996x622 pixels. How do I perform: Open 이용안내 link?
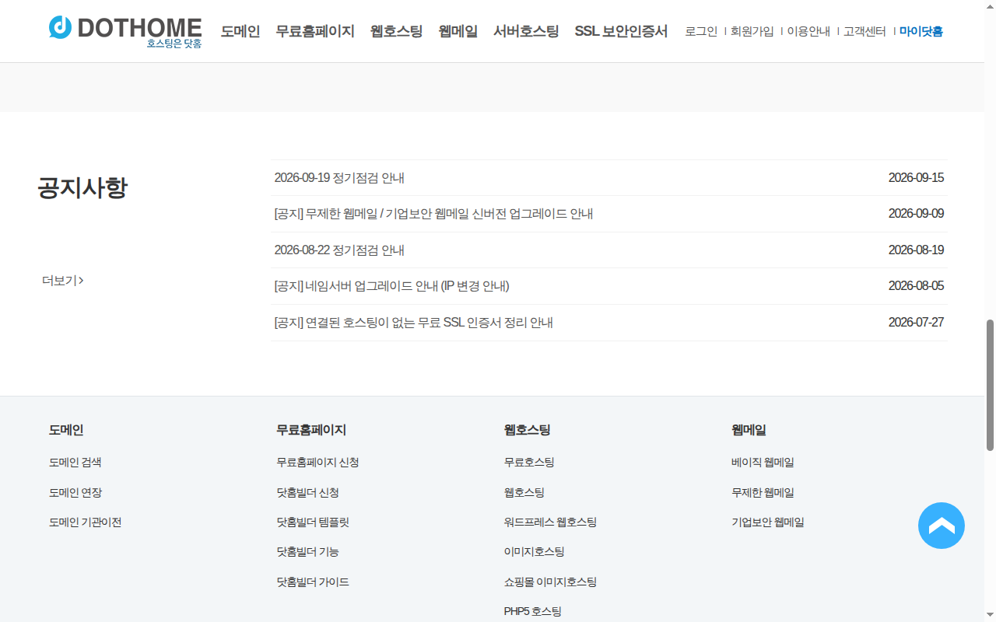click(x=809, y=32)
